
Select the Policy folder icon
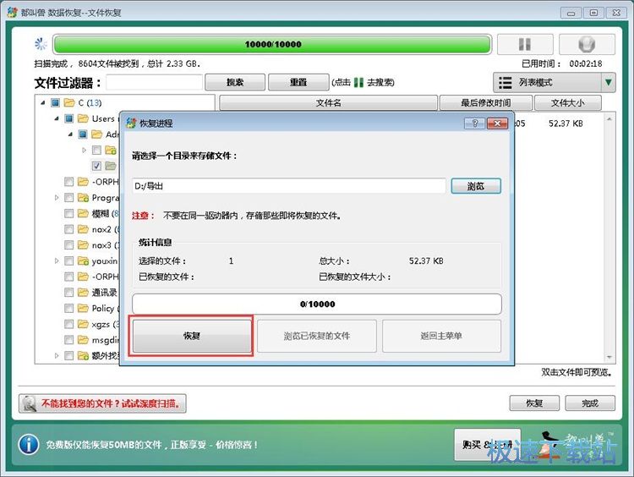coord(83,309)
